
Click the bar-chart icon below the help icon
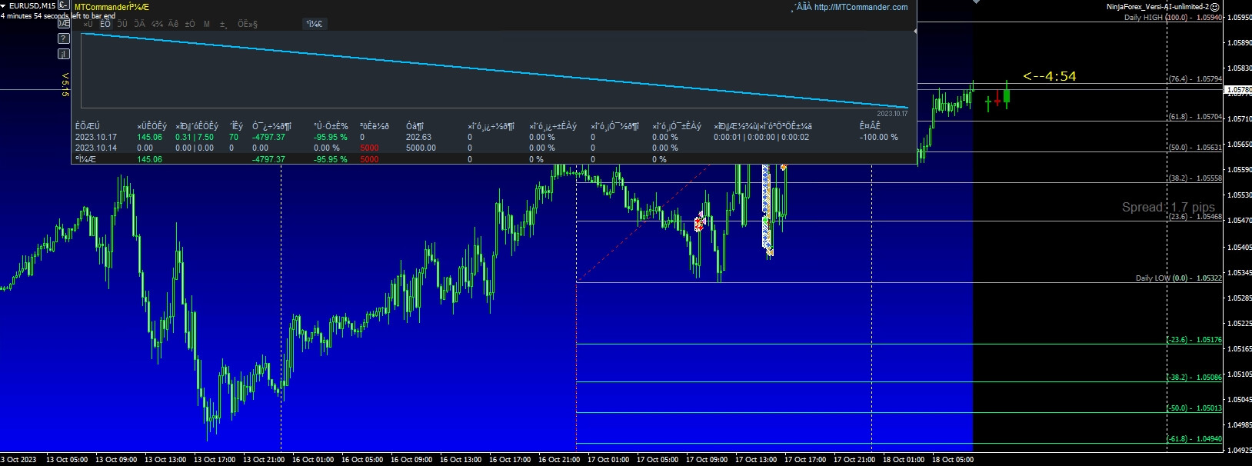coord(65,54)
